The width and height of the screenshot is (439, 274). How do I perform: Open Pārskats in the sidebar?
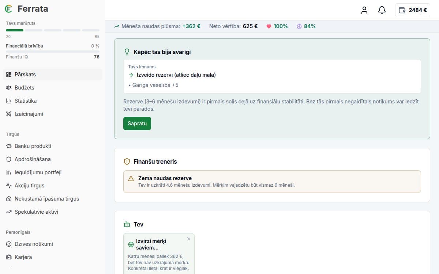[53, 75]
